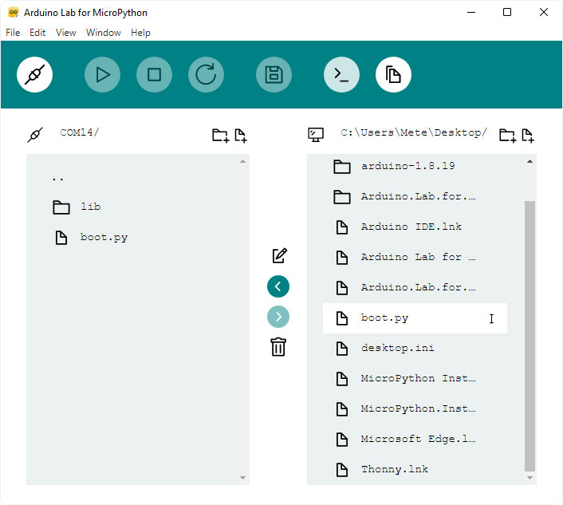This screenshot has width=563, height=505.
Task: Create new file in Desktop directory
Action: [x=528, y=136]
